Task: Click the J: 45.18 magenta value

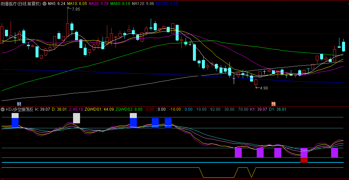Action: tap(78, 109)
